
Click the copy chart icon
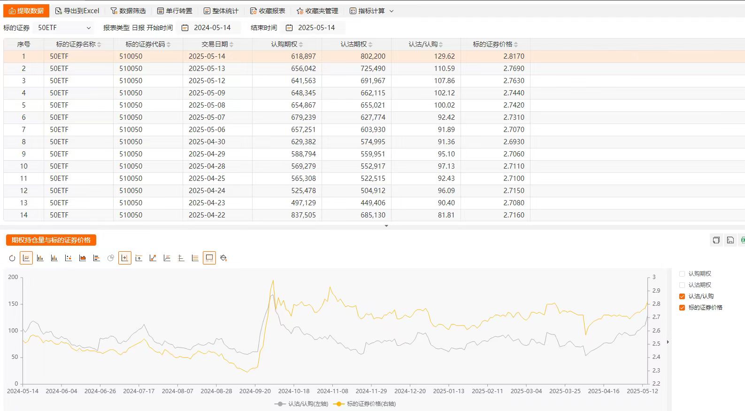(716, 240)
